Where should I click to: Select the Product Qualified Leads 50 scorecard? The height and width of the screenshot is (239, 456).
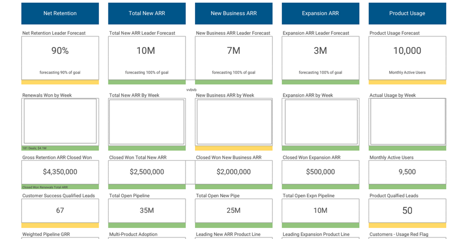[407, 211]
